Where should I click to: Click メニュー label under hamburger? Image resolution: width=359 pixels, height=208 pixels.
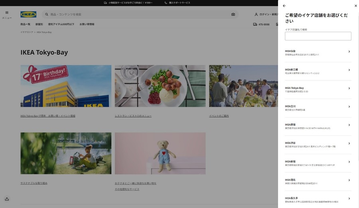pos(7,18)
